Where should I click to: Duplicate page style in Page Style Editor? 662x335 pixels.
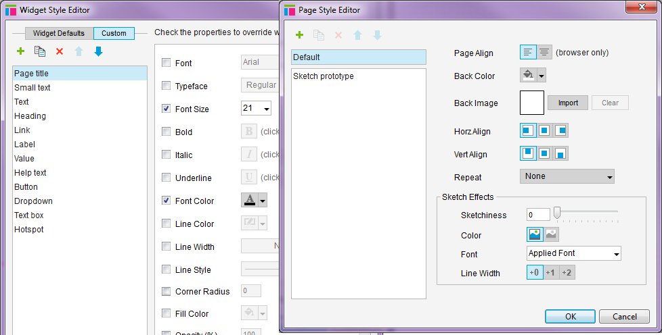click(x=319, y=35)
